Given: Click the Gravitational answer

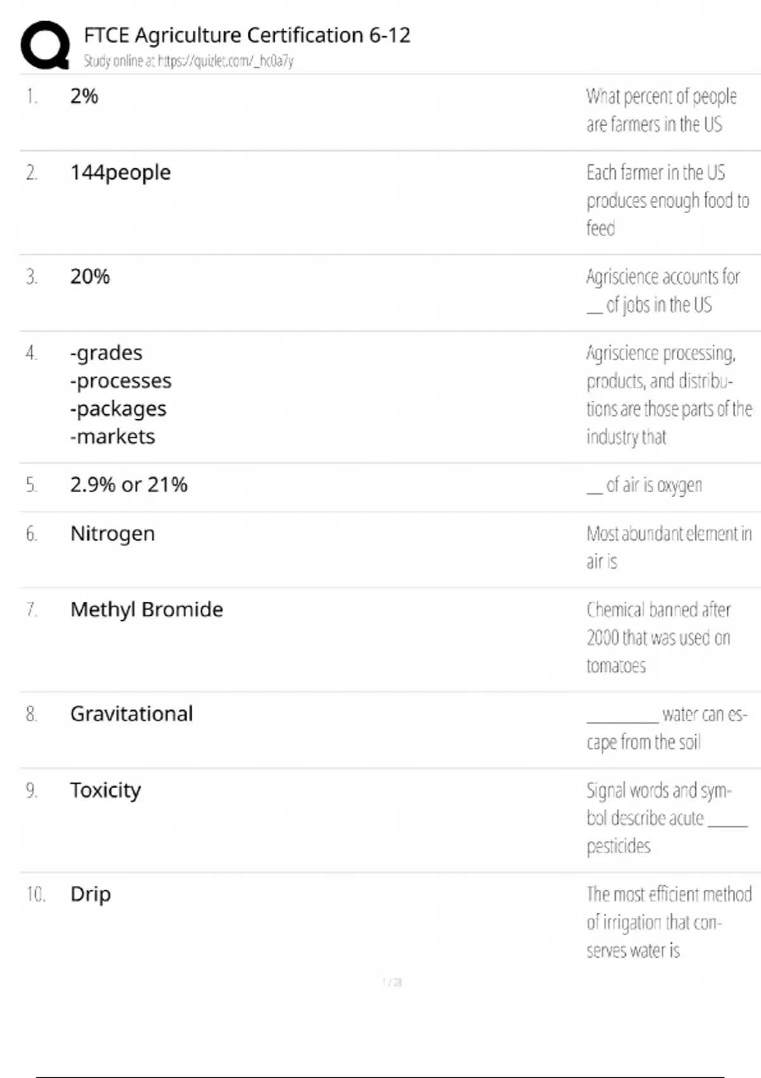Looking at the screenshot, I should click(131, 713).
